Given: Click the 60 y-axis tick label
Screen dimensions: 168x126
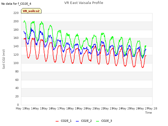Looking at the screenshot, I should [17, 80].
